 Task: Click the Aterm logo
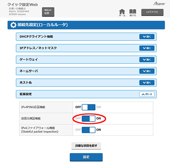point(159,4)
